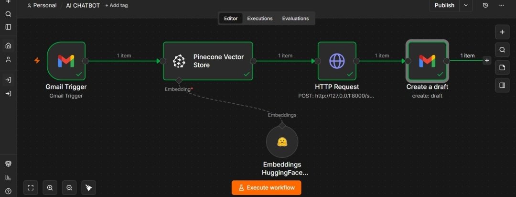This screenshot has height=197, width=516.
Task: Open the insights bar chart icon
Action: (x=9, y=177)
